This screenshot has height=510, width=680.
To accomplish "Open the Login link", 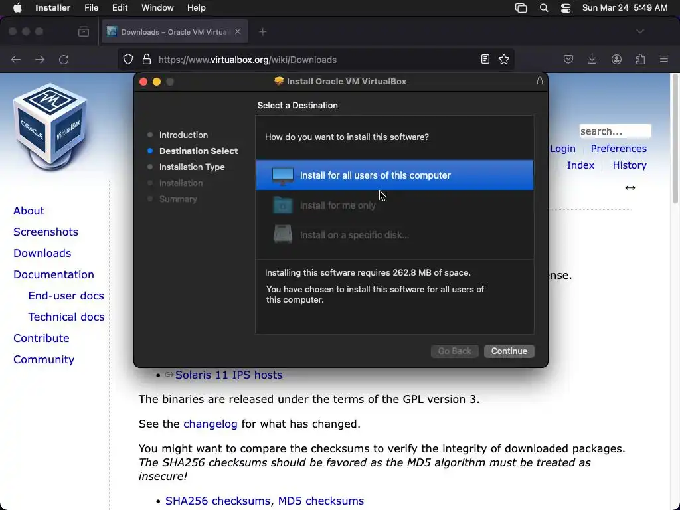I will pyautogui.click(x=562, y=149).
